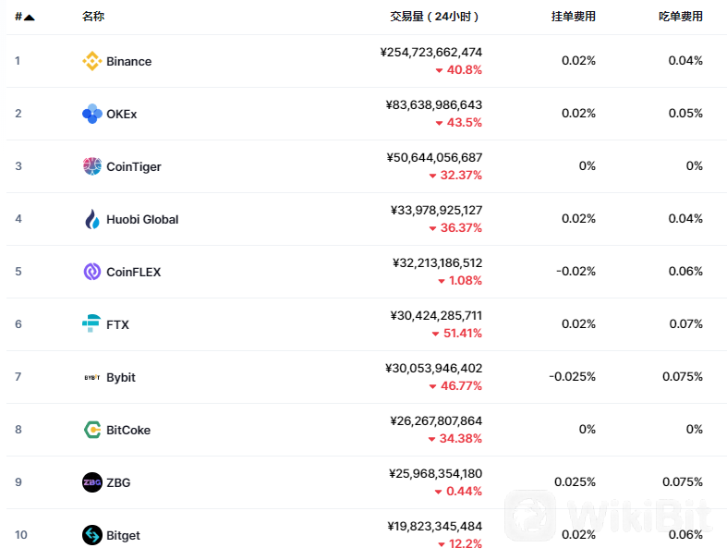Click the ZBG logo icon
The image size is (727, 560).
pyautogui.click(x=91, y=482)
